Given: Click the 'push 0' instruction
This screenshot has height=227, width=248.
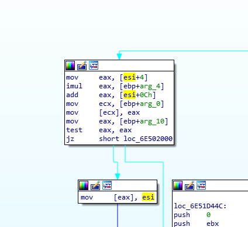Looking at the screenshot, I should [192, 215].
